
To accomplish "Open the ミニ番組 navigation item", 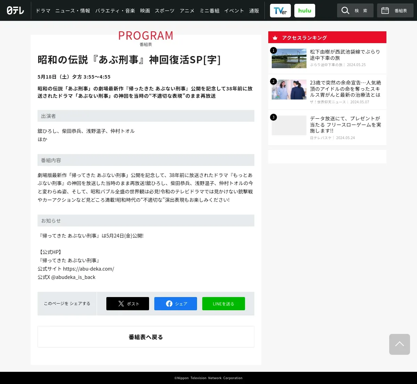I will (x=209, y=11).
